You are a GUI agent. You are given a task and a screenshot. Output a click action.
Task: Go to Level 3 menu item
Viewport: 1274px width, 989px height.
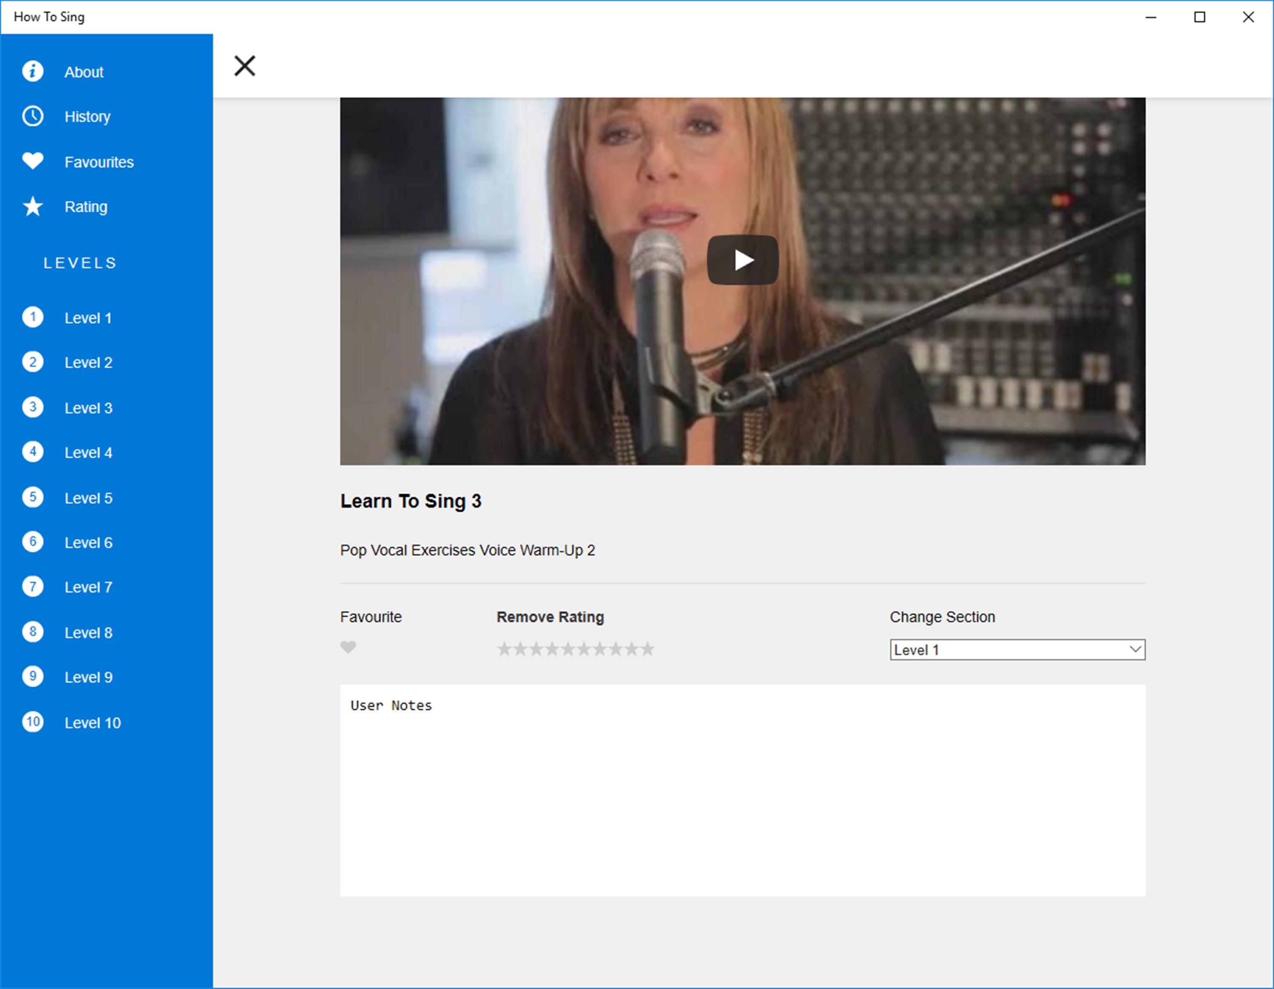point(88,408)
